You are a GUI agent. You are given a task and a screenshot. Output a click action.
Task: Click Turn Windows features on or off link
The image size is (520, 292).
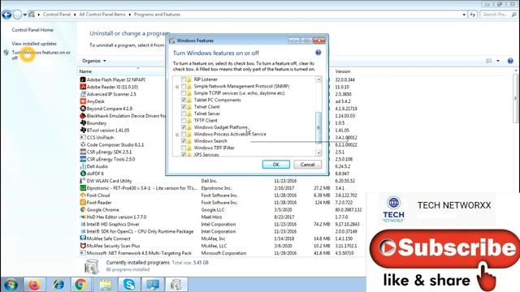pos(41,55)
